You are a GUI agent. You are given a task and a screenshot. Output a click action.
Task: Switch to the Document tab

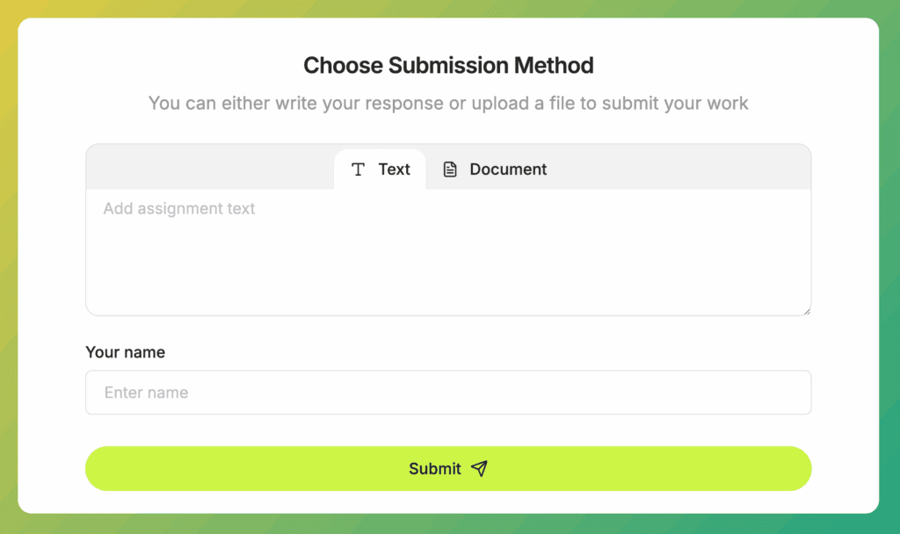tap(494, 170)
